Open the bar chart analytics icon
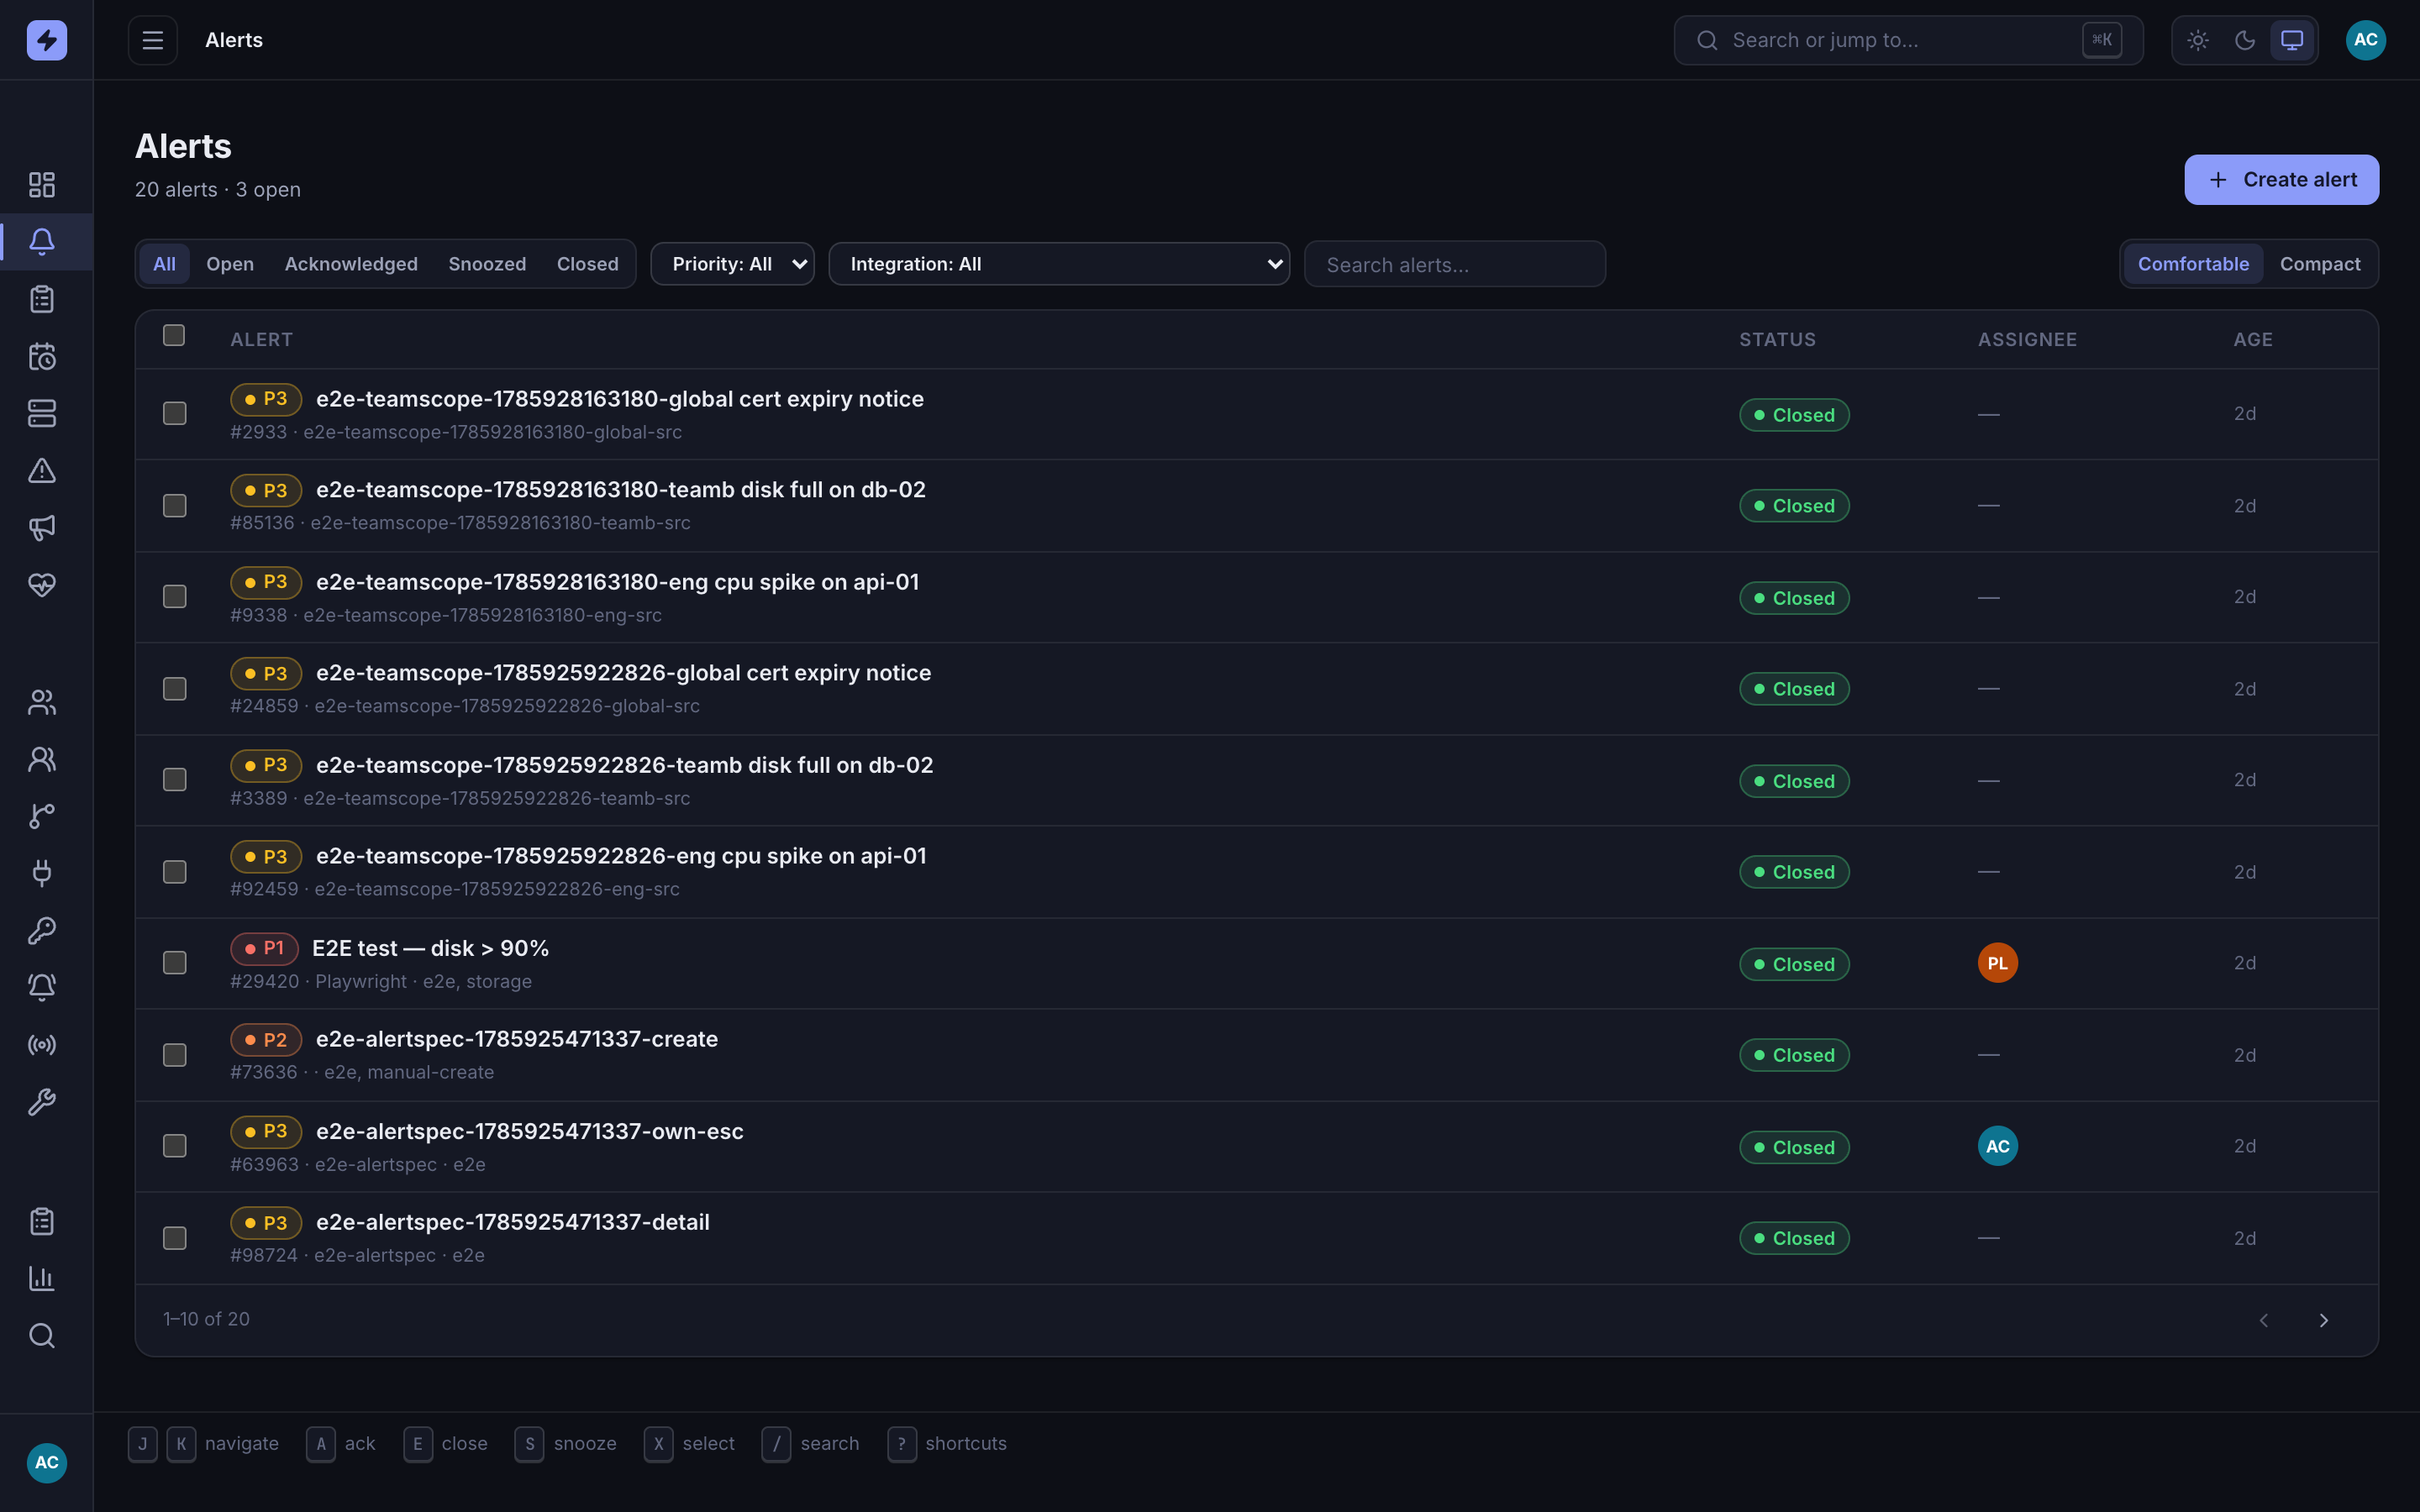 coord(42,1278)
